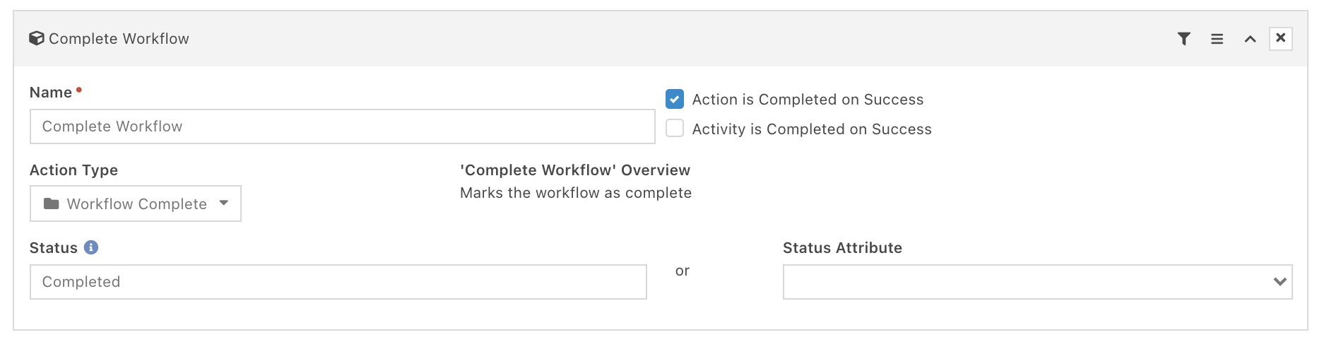Click the Status info icon
This screenshot has height=342, width=1317.
(x=91, y=247)
